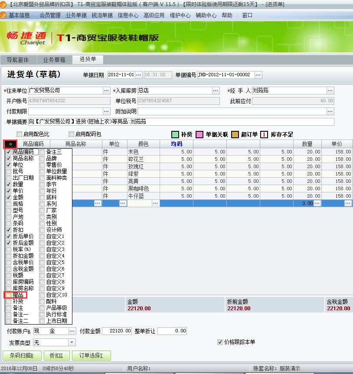
Task: Open the column settings asterisk icon on grid header
Action: [x=11, y=143]
